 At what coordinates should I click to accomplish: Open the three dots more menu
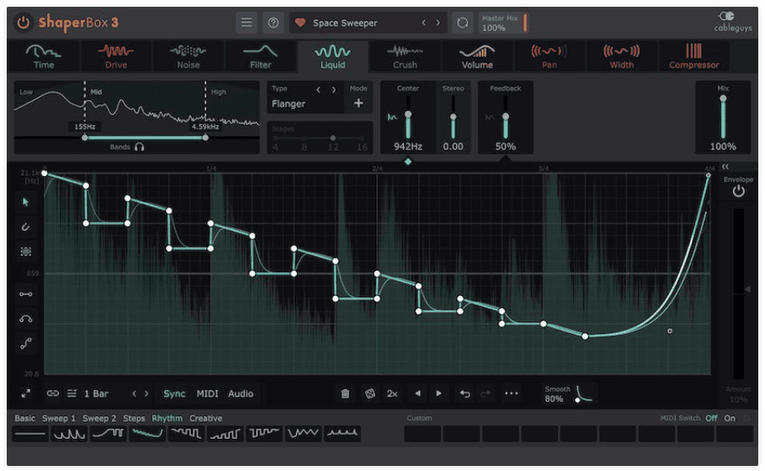click(511, 393)
